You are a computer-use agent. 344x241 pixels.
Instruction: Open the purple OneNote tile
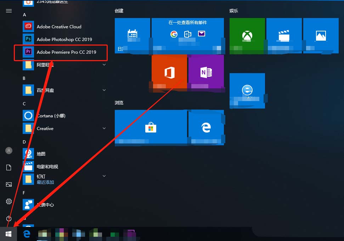pos(206,72)
